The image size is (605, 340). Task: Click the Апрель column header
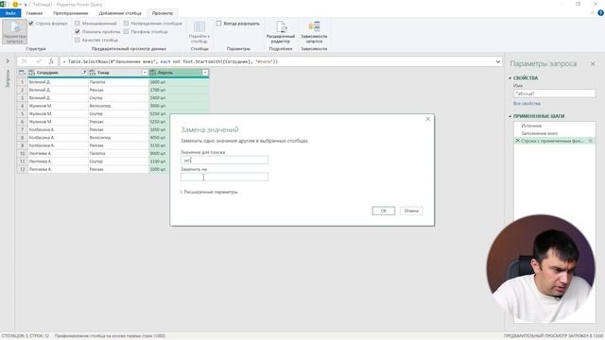[x=179, y=73]
